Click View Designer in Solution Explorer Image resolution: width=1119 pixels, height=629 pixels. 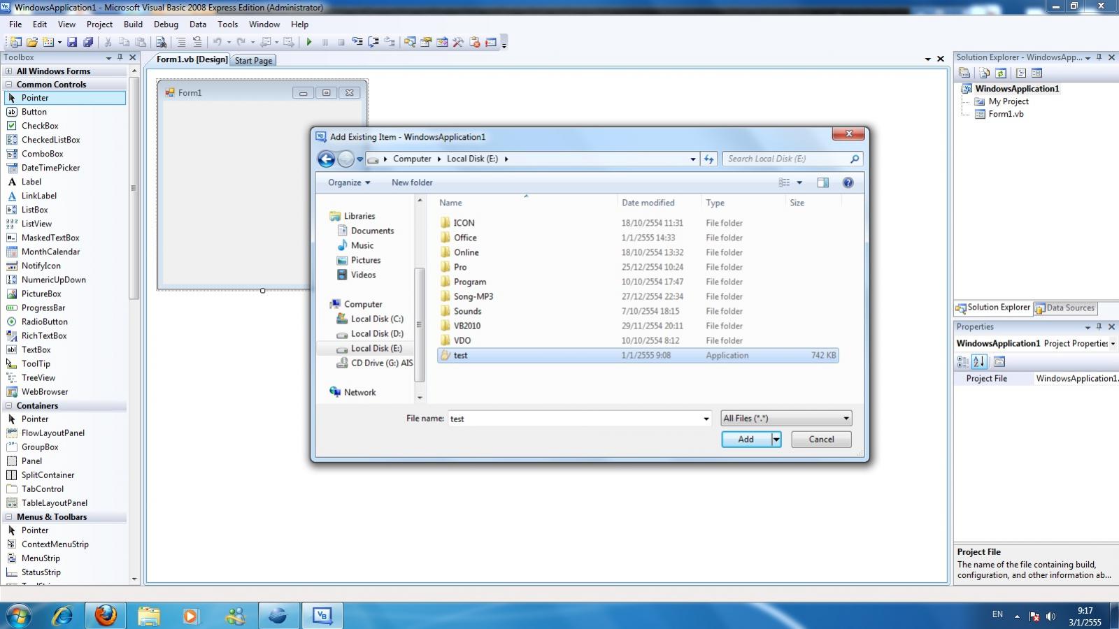pyautogui.click(x=1036, y=73)
